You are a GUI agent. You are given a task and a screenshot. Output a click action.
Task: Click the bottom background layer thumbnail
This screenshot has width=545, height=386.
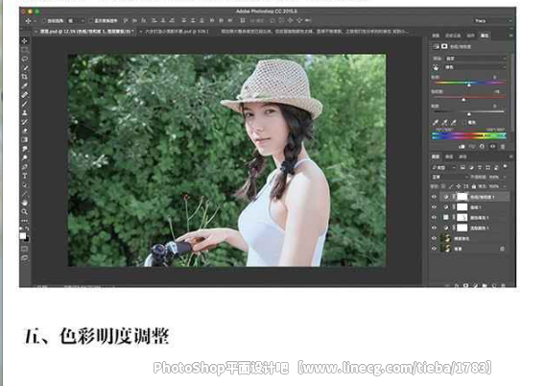[445, 249]
